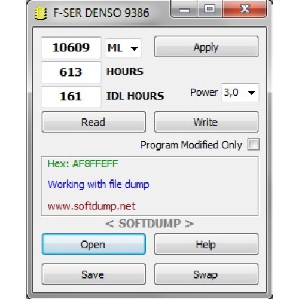Click the Read button
The height and width of the screenshot is (299, 299).
pos(94,122)
